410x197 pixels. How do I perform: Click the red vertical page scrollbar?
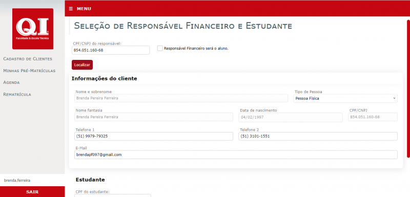point(408,89)
